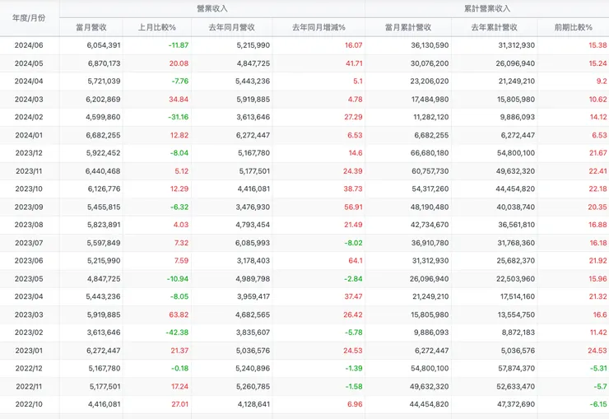Select the 2022/12 row date cell

[x=29, y=369]
